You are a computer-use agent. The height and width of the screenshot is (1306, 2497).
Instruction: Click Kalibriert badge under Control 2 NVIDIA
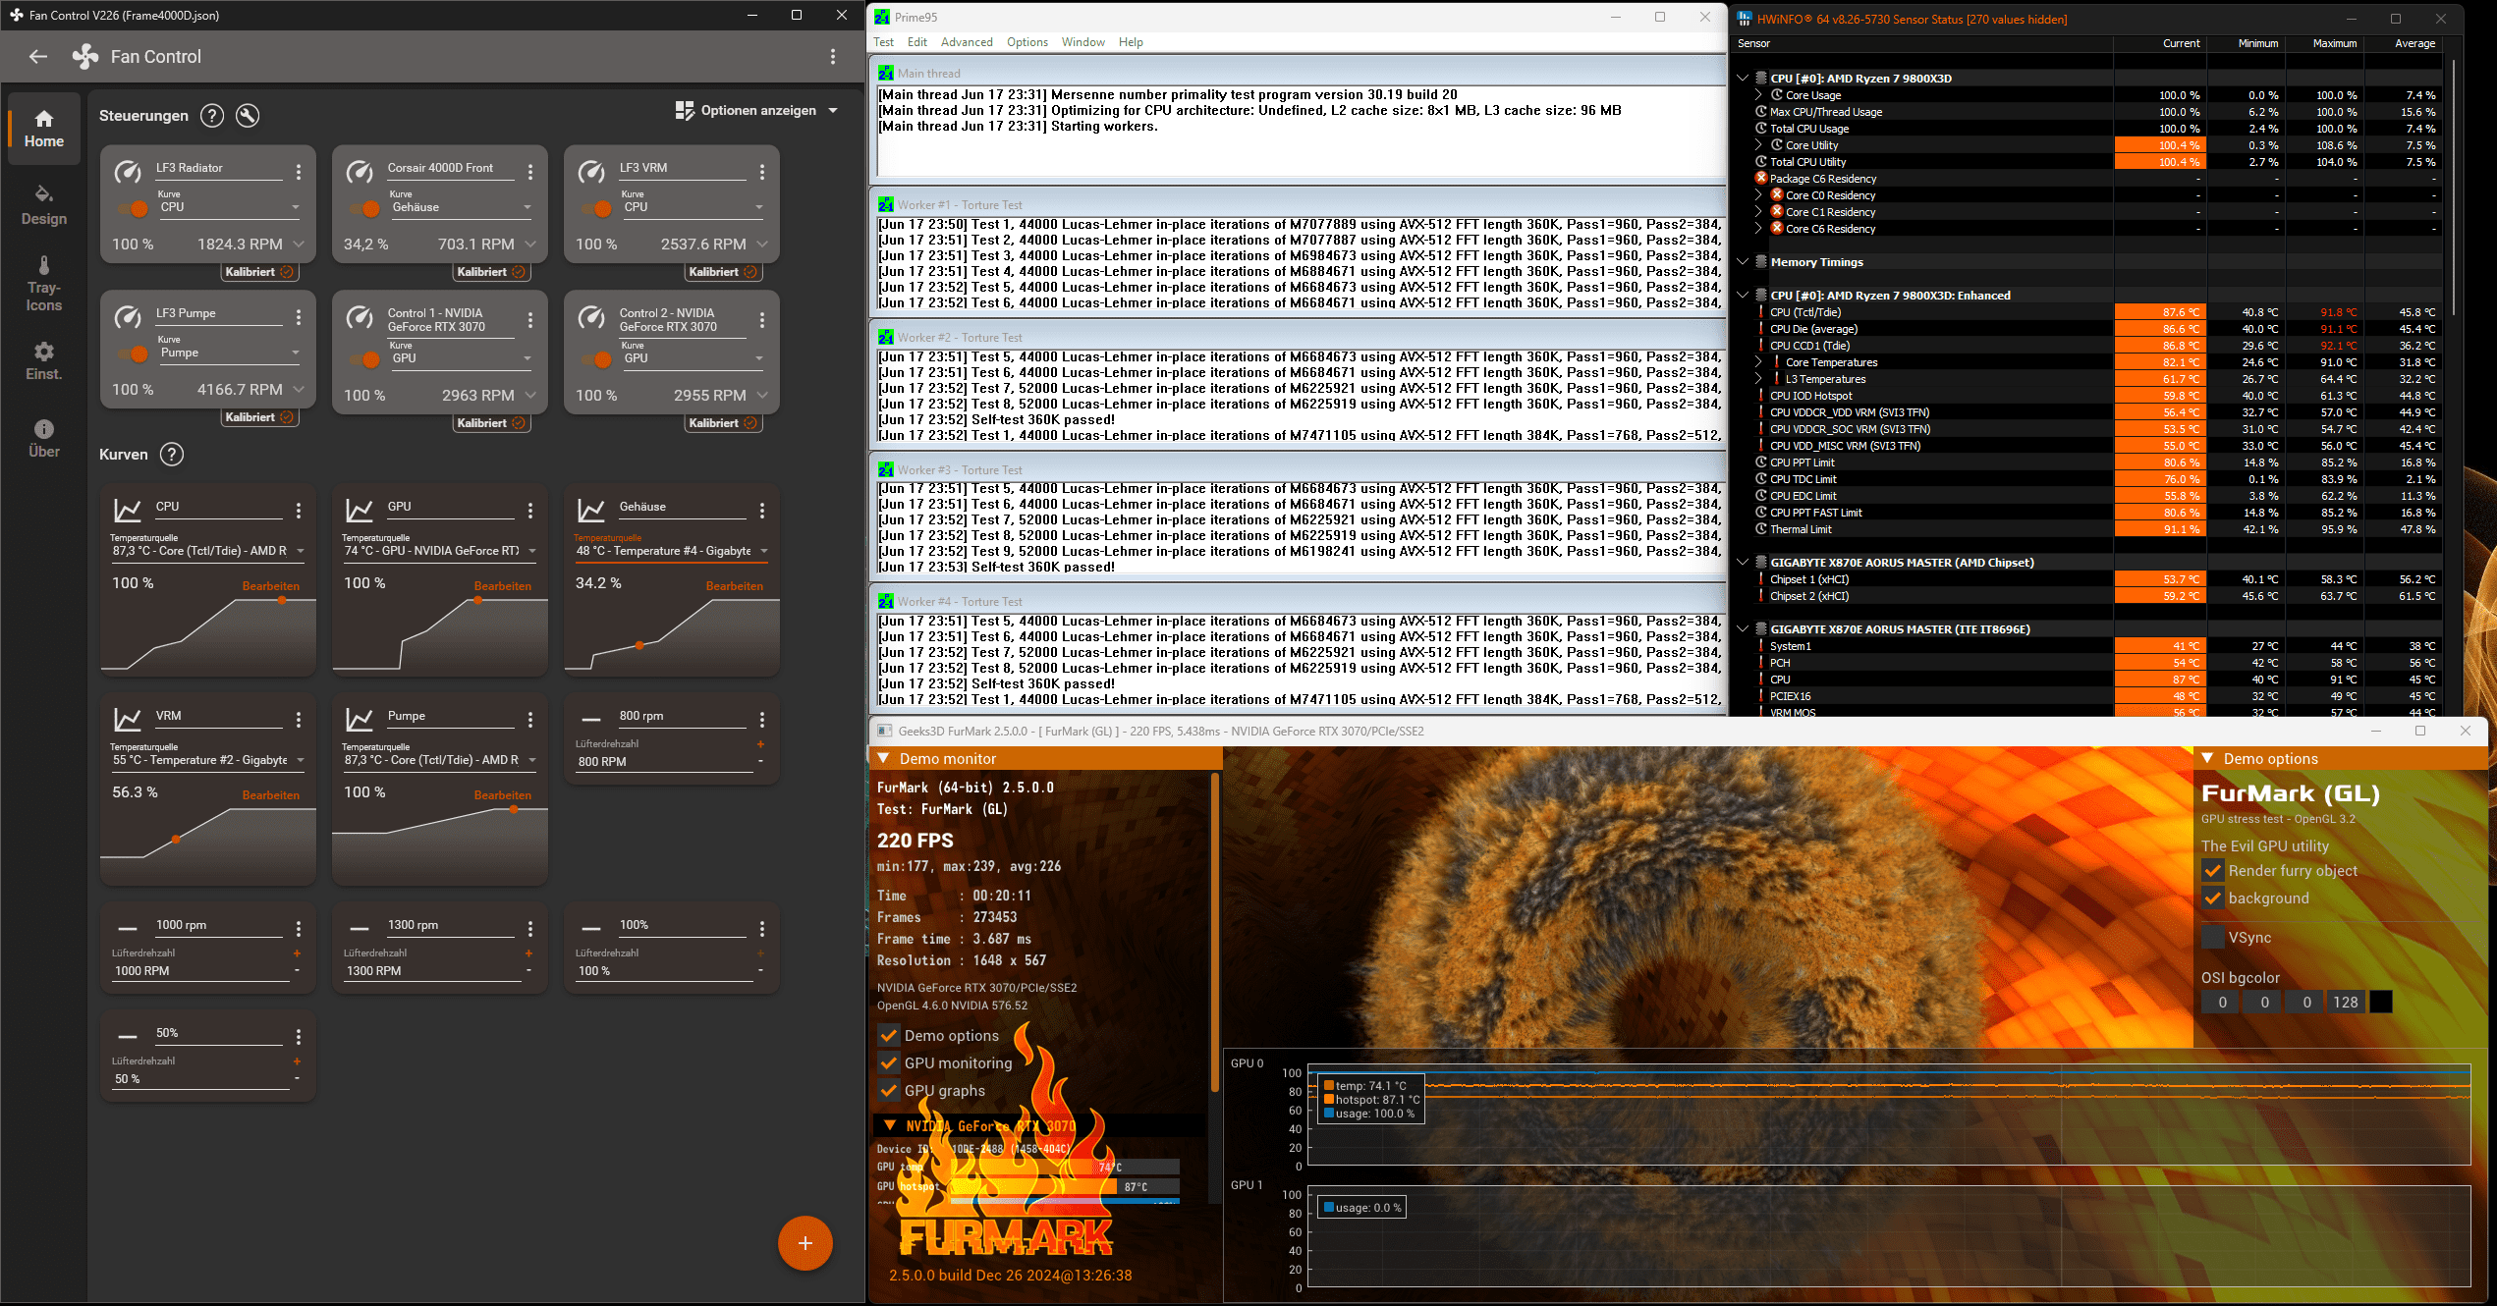tap(723, 423)
